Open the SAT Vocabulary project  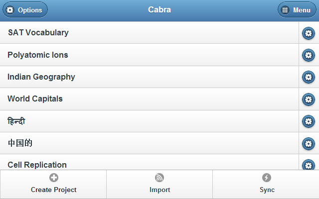[150, 32]
